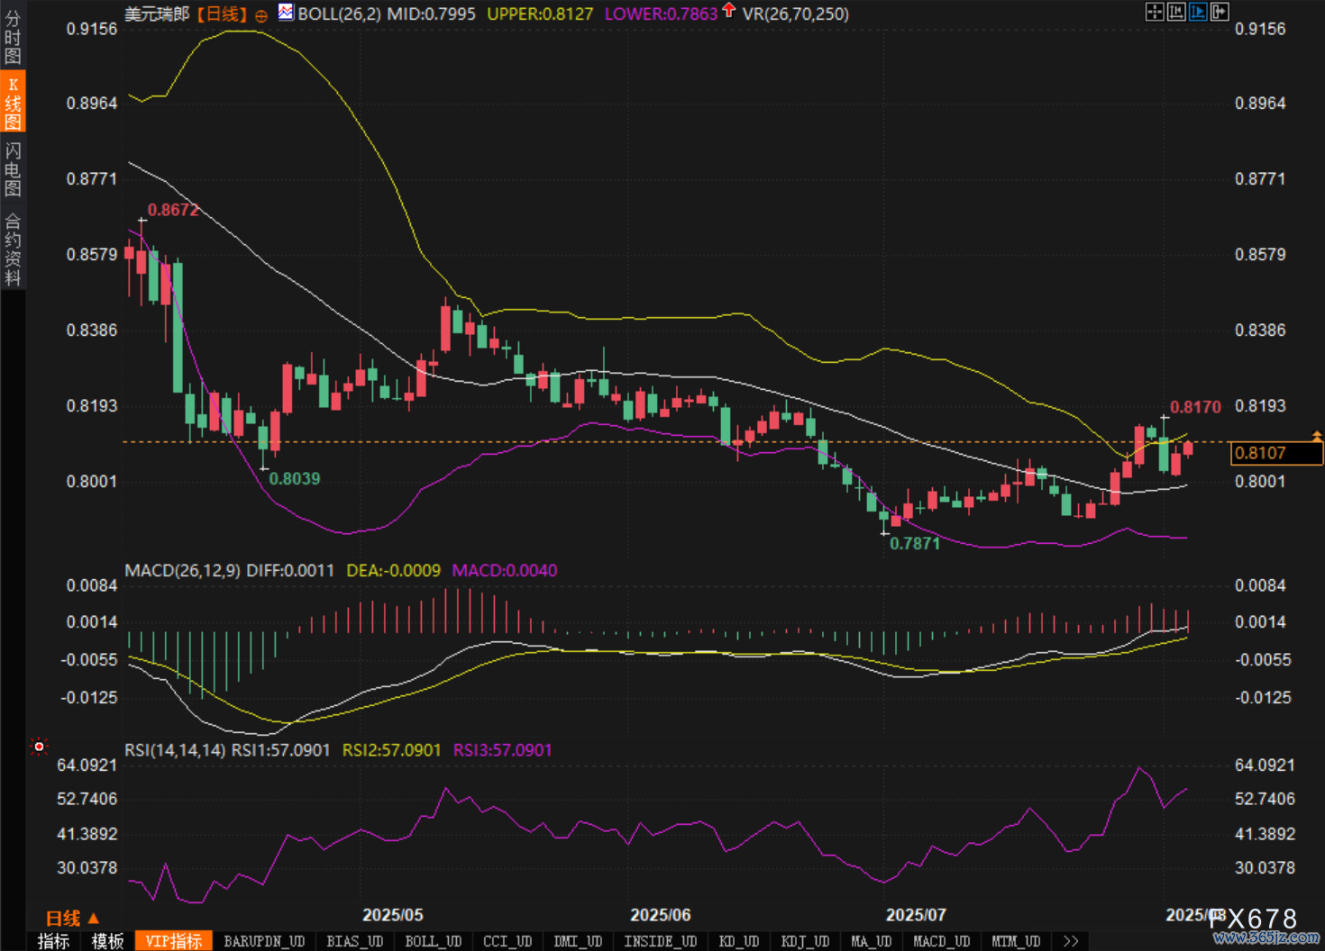Click the crosshair cursor icon
Screen dimensions: 1325x951
pyautogui.click(x=1154, y=12)
